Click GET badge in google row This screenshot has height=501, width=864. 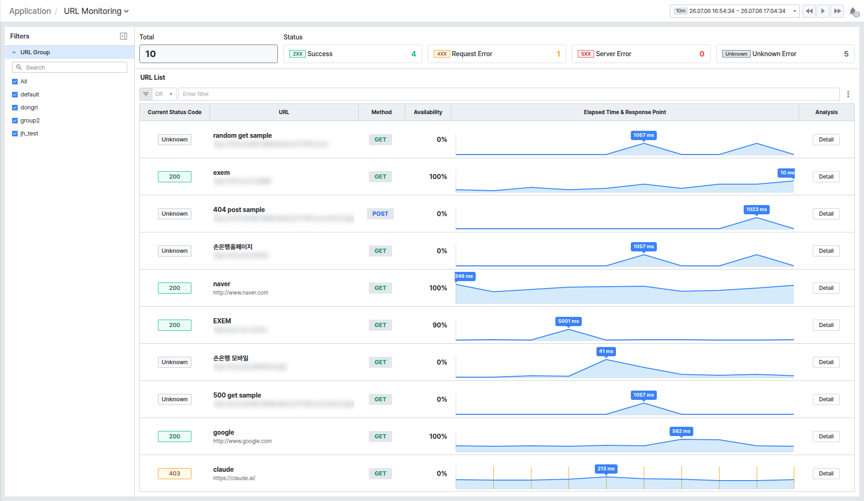tap(380, 437)
